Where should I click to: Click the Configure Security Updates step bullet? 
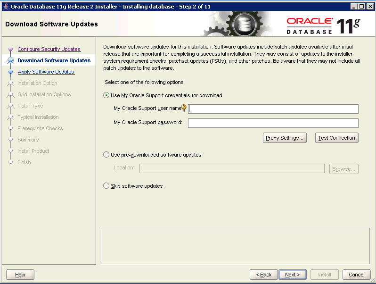coord(10,50)
